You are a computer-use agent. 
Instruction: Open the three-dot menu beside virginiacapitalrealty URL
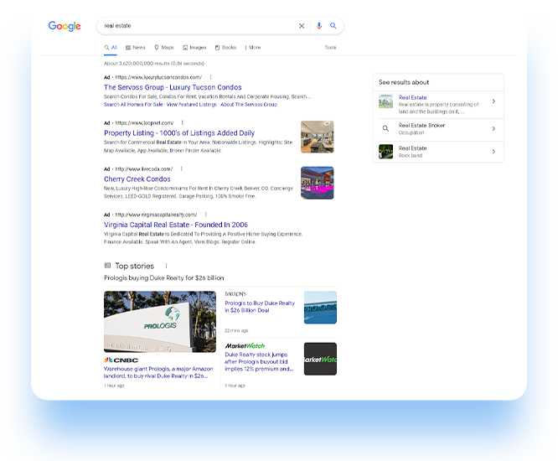point(206,215)
